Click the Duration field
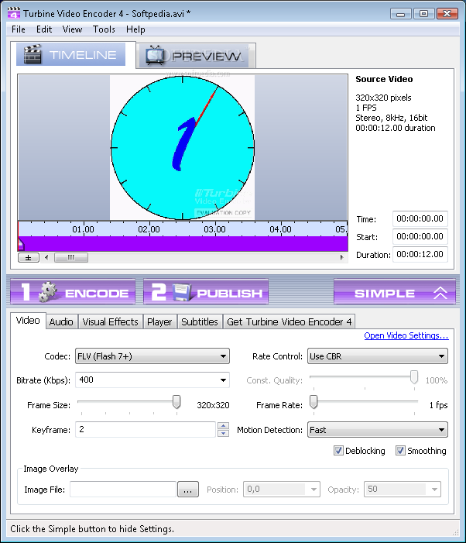Viewport: 466px width, 543px height. pyautogui.click(x=420, y=255)
